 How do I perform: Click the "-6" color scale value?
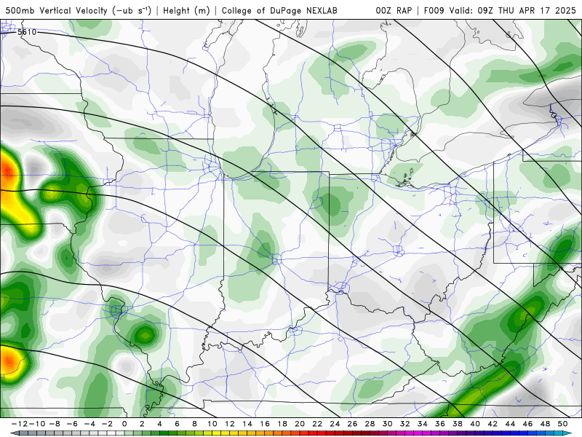click(x=71, y=424)
